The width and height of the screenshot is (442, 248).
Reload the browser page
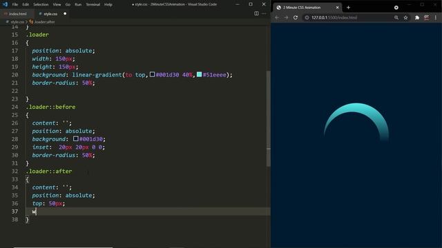pyautogui.click(x=296, y=17)
